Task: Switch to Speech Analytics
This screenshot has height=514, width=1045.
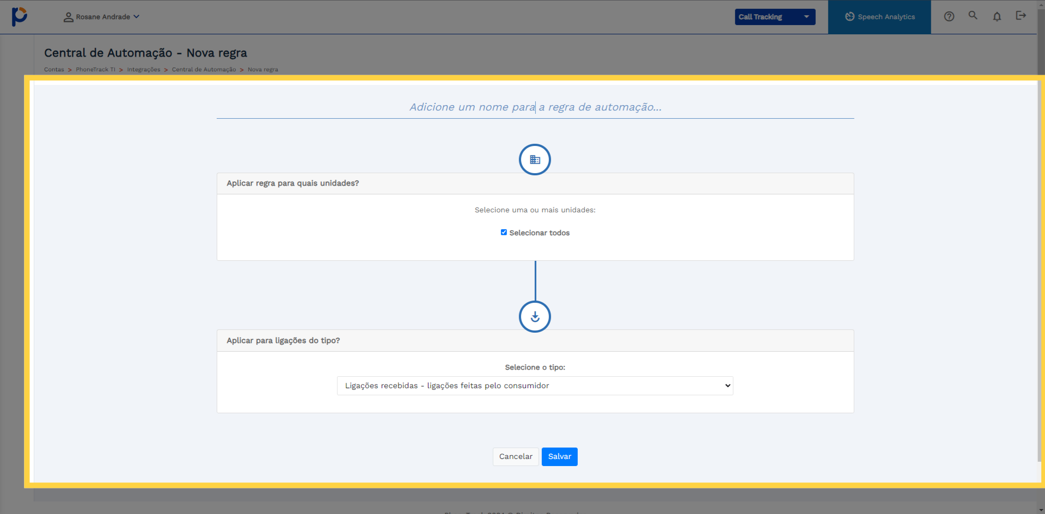Action: click(x=879, y=17)
